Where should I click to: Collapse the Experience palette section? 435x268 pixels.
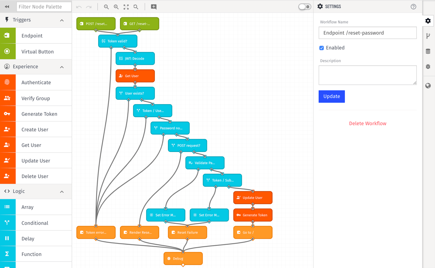tap(62, 67)
